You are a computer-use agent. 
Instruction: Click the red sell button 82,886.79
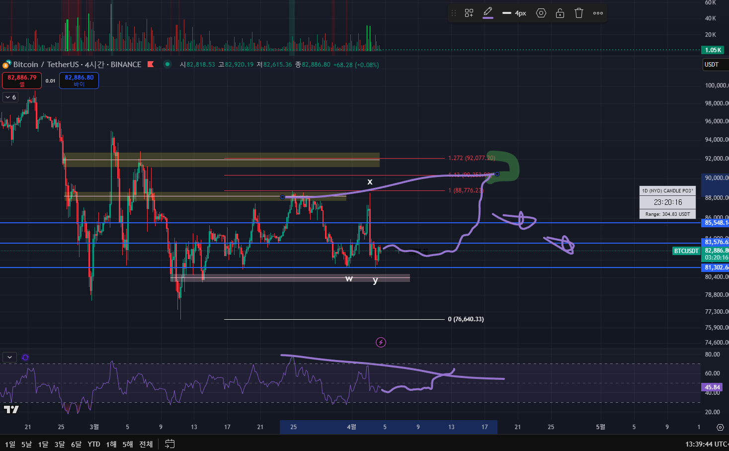click(x=22, y=80)
